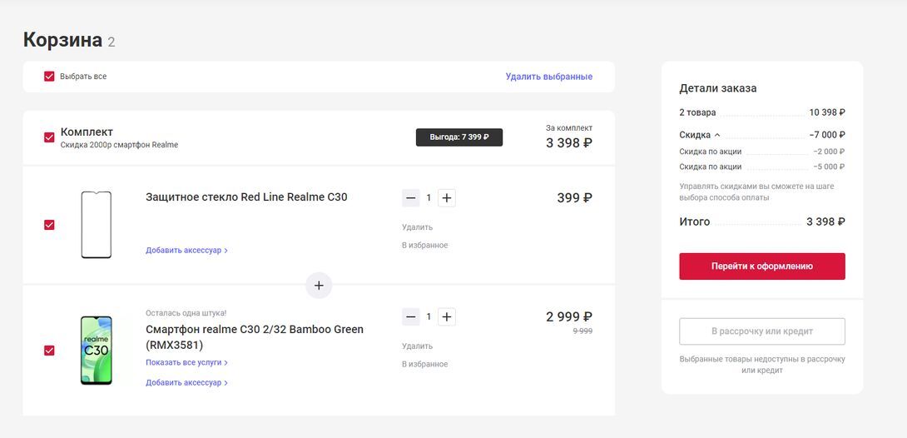Deselect the realme C30 smartphone checkbox

pyautogui.click(x=49, y=351)
